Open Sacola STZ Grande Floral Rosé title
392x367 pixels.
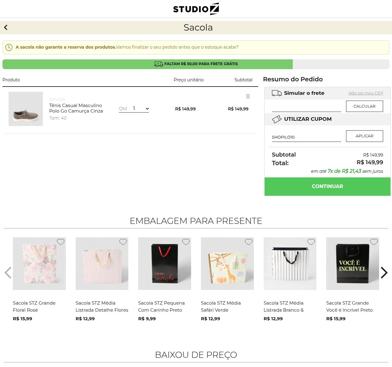coord(34,306)
